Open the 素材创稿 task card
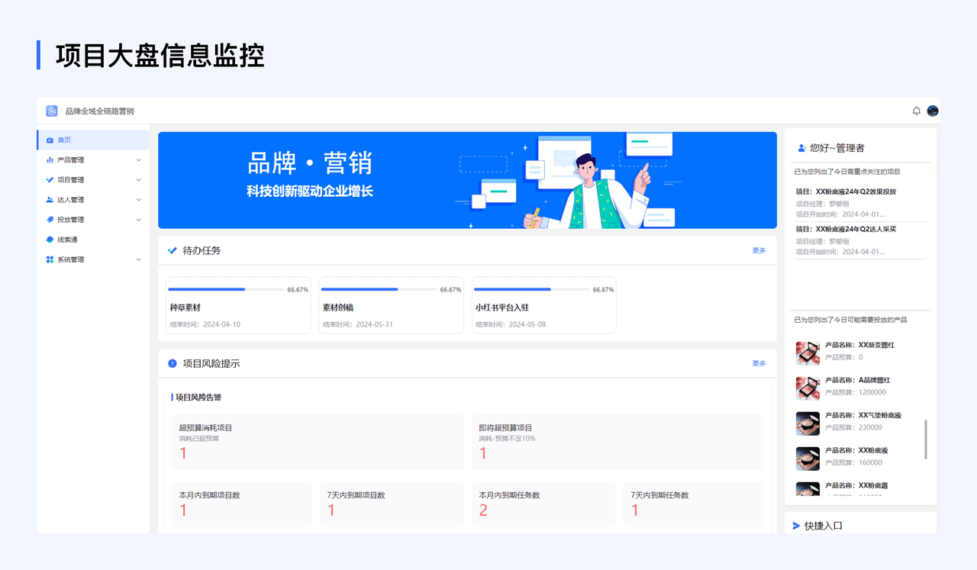The width and height of the screenshot is (977, 570). tap(391, 305)
